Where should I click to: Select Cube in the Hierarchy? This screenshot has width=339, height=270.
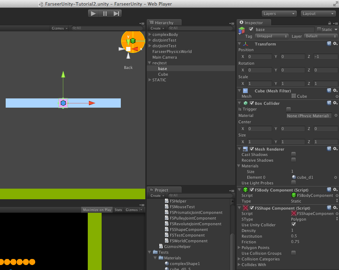click(163, 74)
